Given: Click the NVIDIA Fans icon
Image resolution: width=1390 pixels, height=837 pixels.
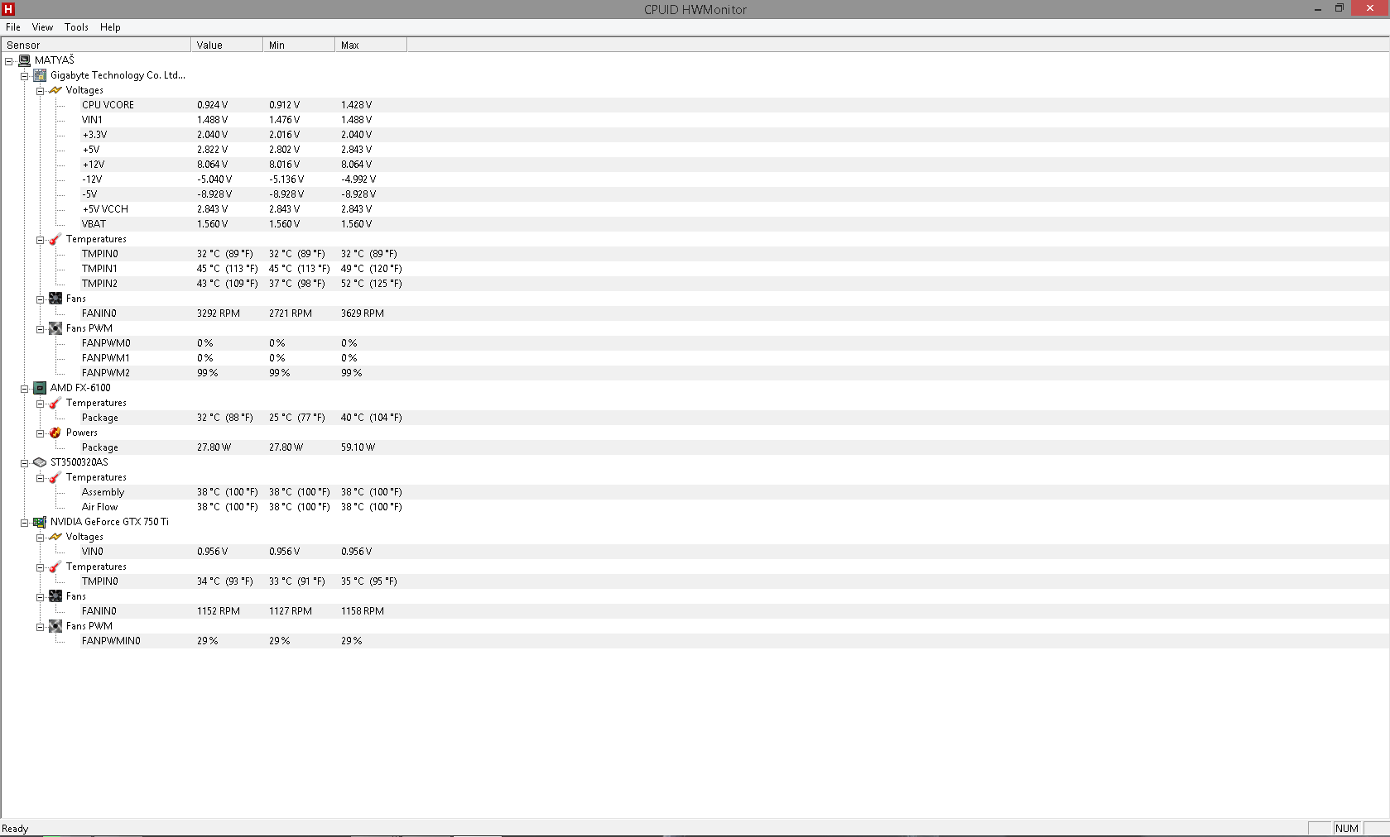Looking at the screenshot, I should (x=55, y=596).
